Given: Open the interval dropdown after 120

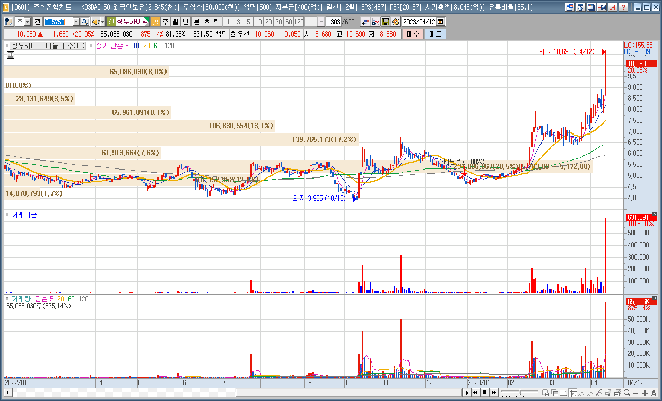Looking at the screenshot, I should (x=321, y=22).
